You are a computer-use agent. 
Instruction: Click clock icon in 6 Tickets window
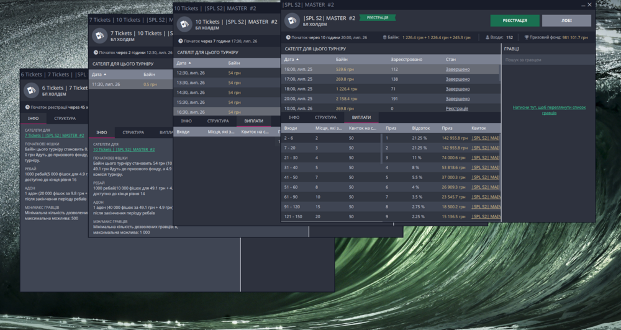[27, 107]
